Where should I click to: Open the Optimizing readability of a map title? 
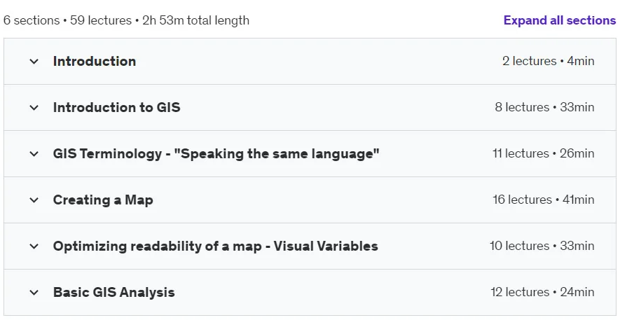pyautogui.click(x=216, y=246)
